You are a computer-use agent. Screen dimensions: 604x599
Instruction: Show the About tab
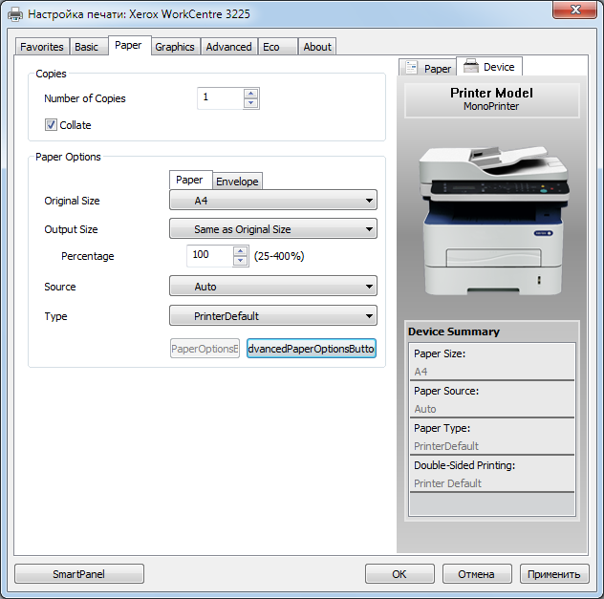(x=317, y=47)
